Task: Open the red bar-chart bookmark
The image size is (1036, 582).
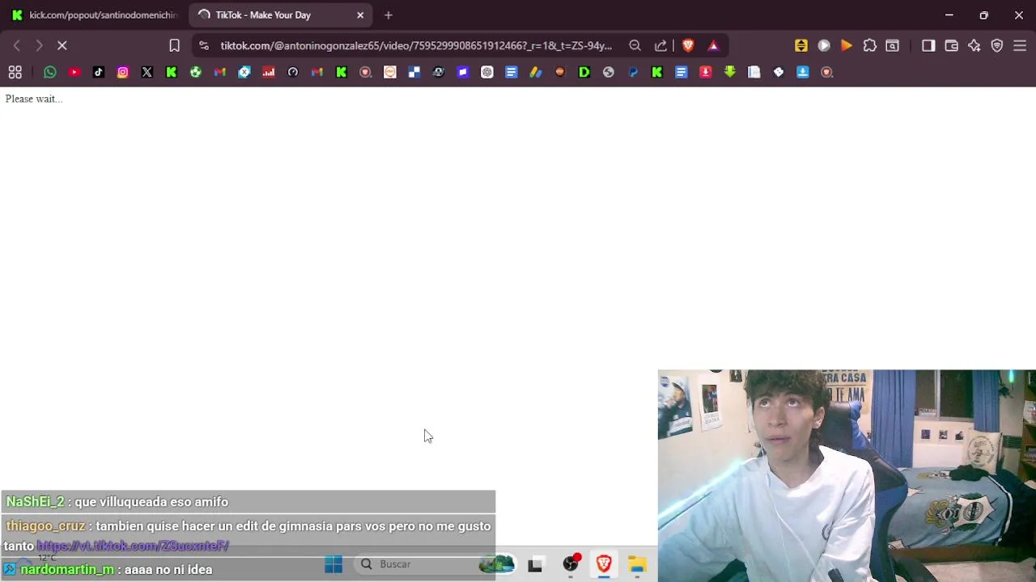Action: 269,72
